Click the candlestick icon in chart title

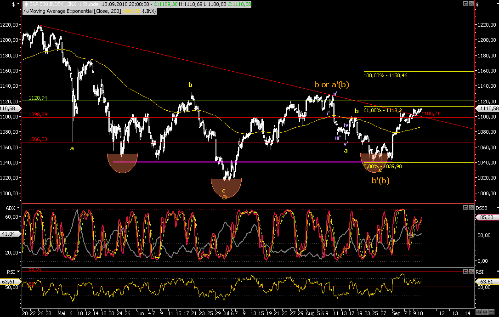26,4
